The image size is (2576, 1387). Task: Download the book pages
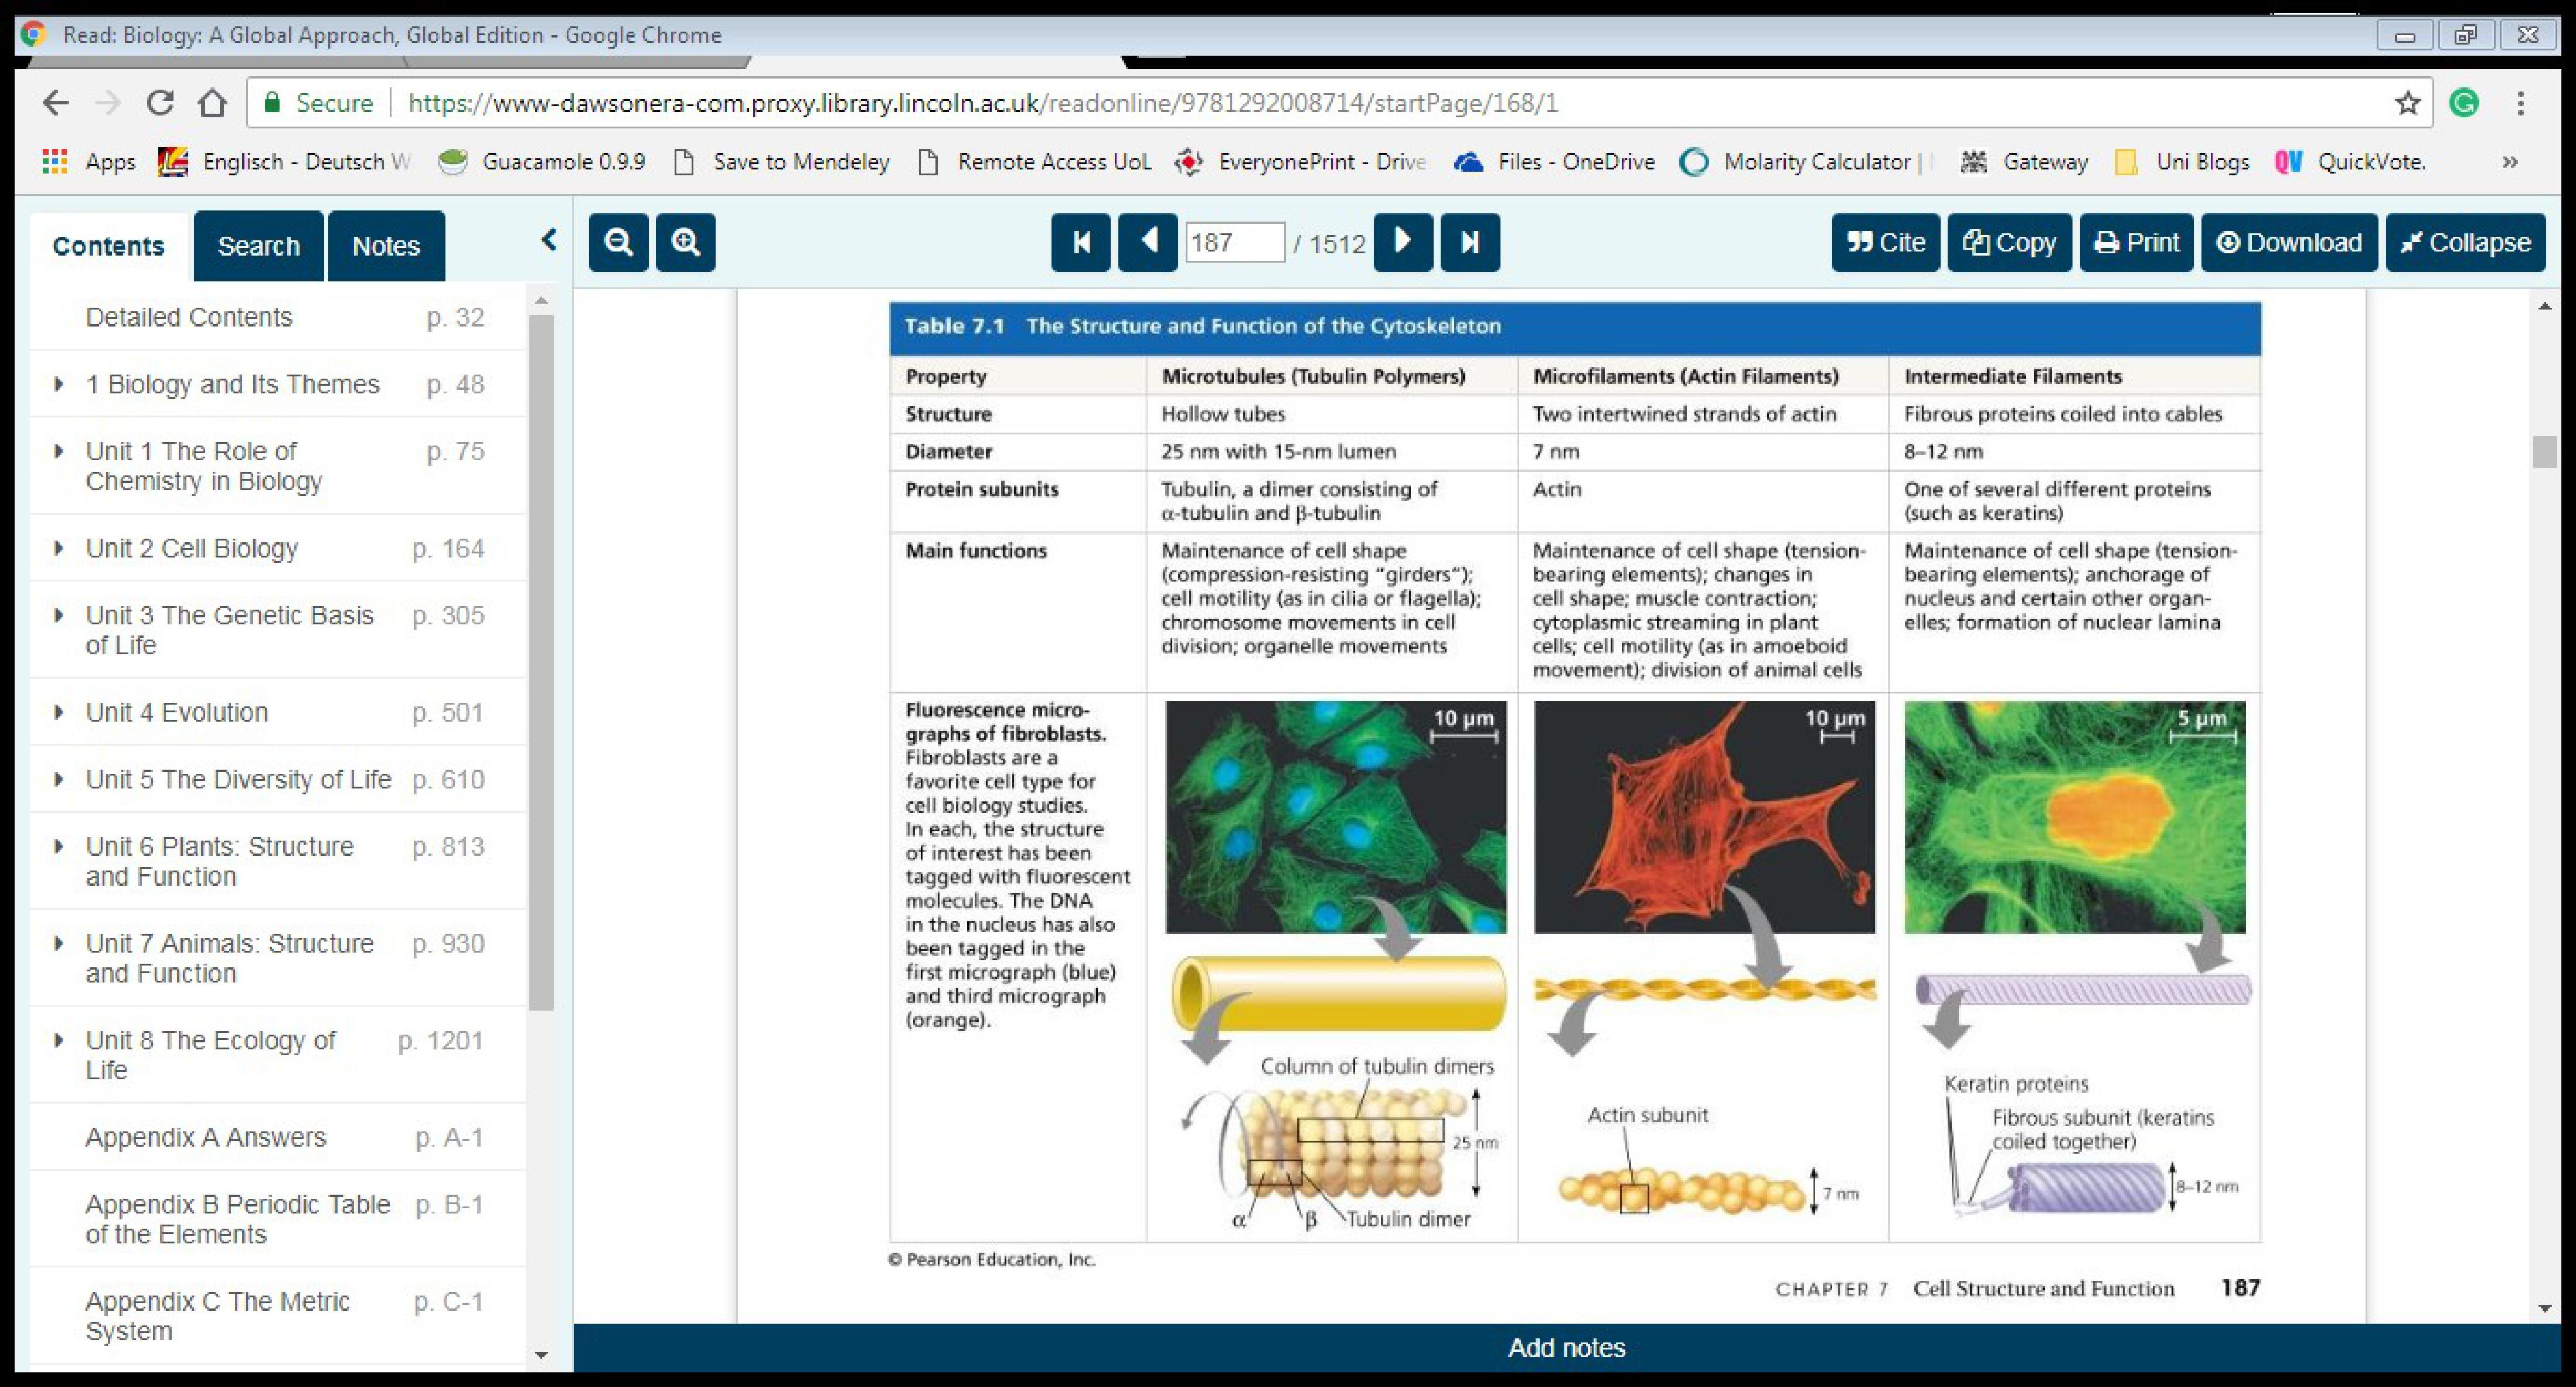[x=2290, y=242]
